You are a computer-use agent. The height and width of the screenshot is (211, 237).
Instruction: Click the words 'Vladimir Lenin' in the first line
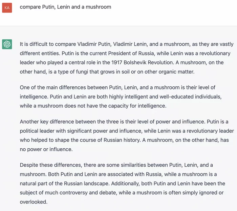(130, 44)
